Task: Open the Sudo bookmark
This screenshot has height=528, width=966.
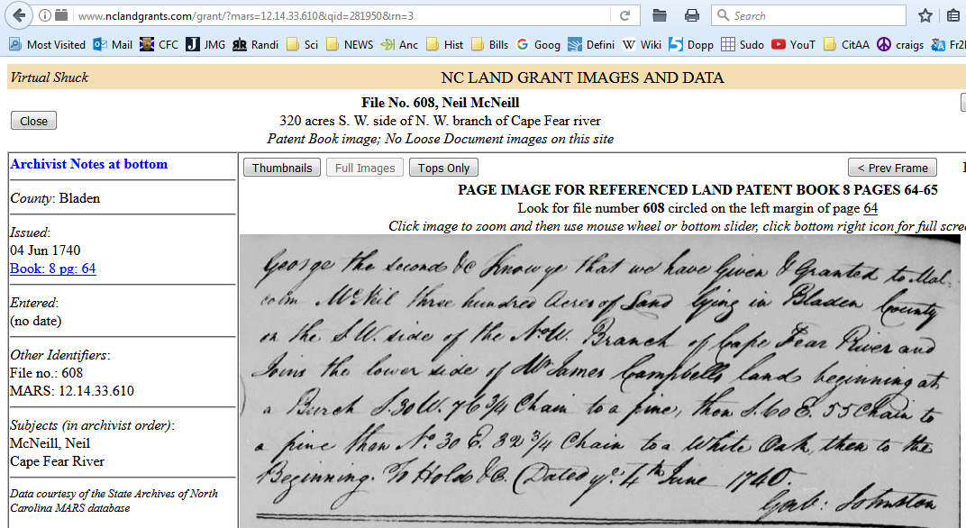Action: (x=743, y=44)
